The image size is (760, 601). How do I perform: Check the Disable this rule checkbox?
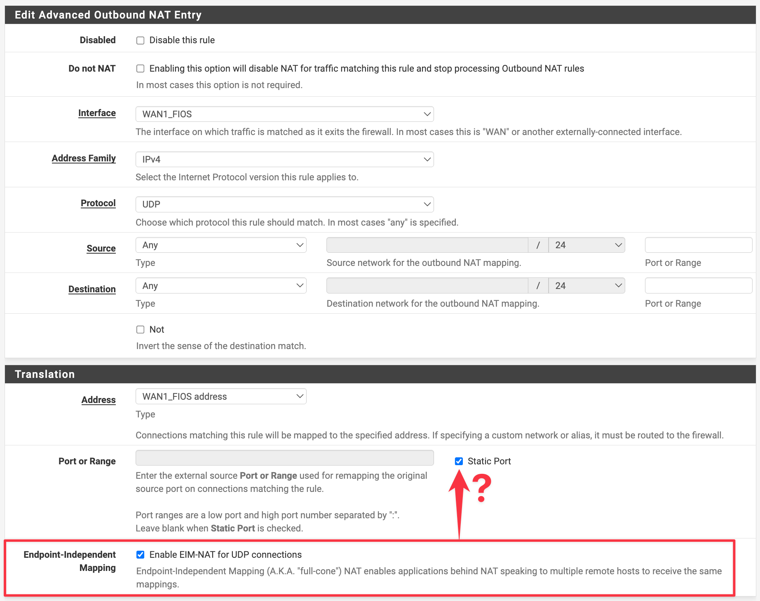140,40
